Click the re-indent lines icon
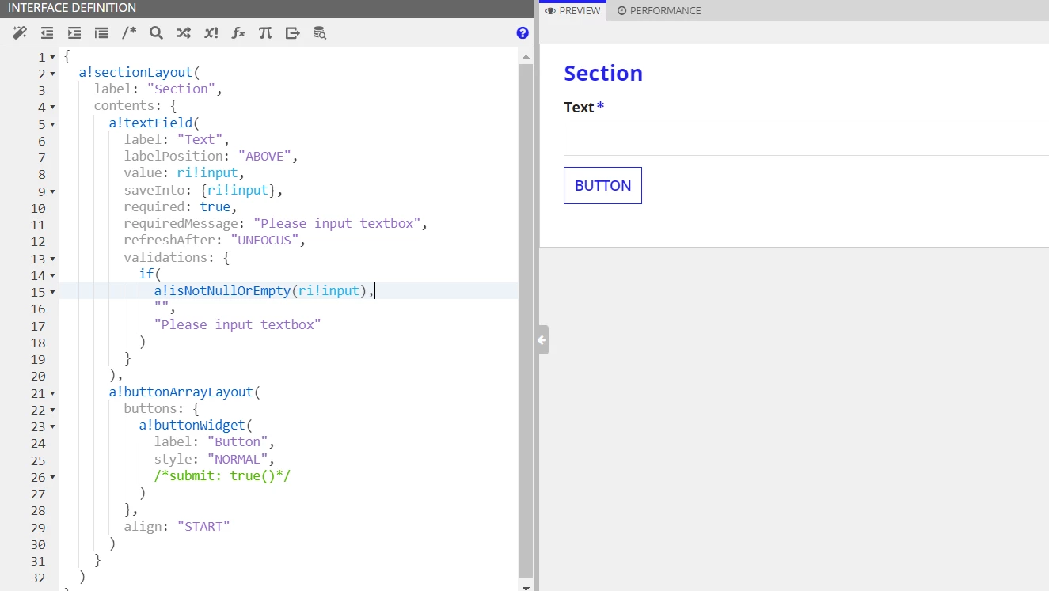 click(101, 32)
